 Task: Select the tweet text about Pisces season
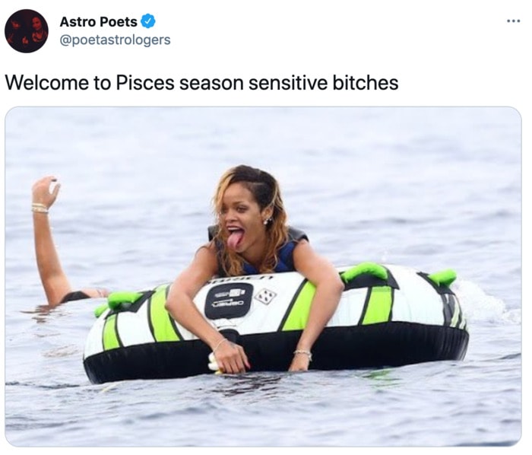[201, 82]
